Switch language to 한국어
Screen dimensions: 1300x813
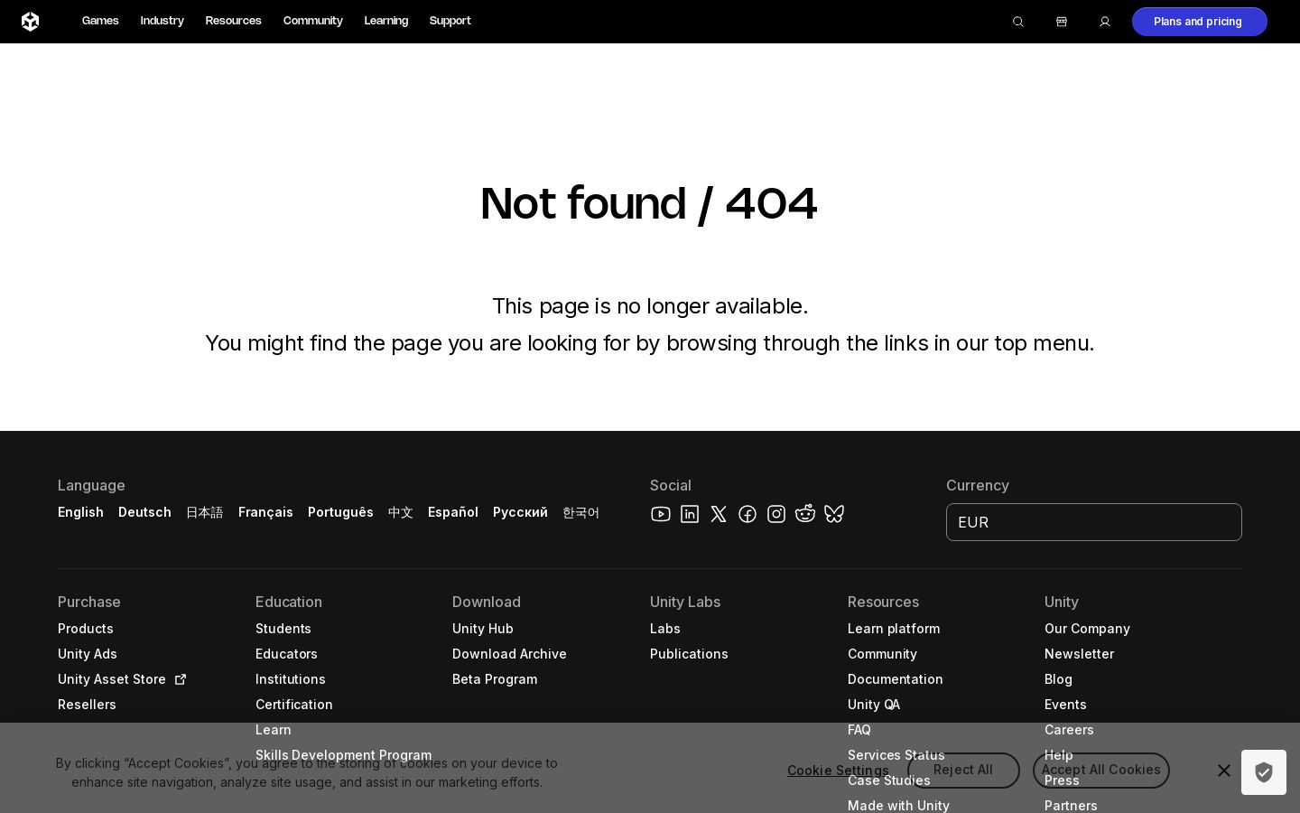580,512
